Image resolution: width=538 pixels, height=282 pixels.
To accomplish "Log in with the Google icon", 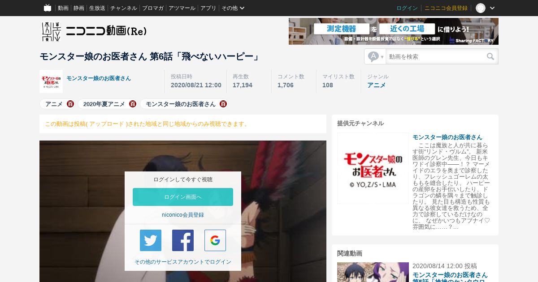I will tap(215, 240).
